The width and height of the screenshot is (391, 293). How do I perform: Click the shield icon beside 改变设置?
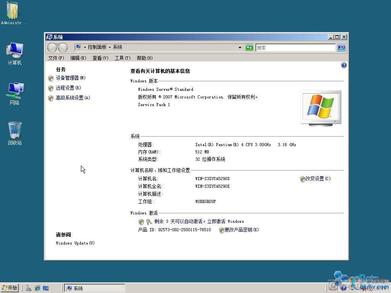[x=302, y=179]
